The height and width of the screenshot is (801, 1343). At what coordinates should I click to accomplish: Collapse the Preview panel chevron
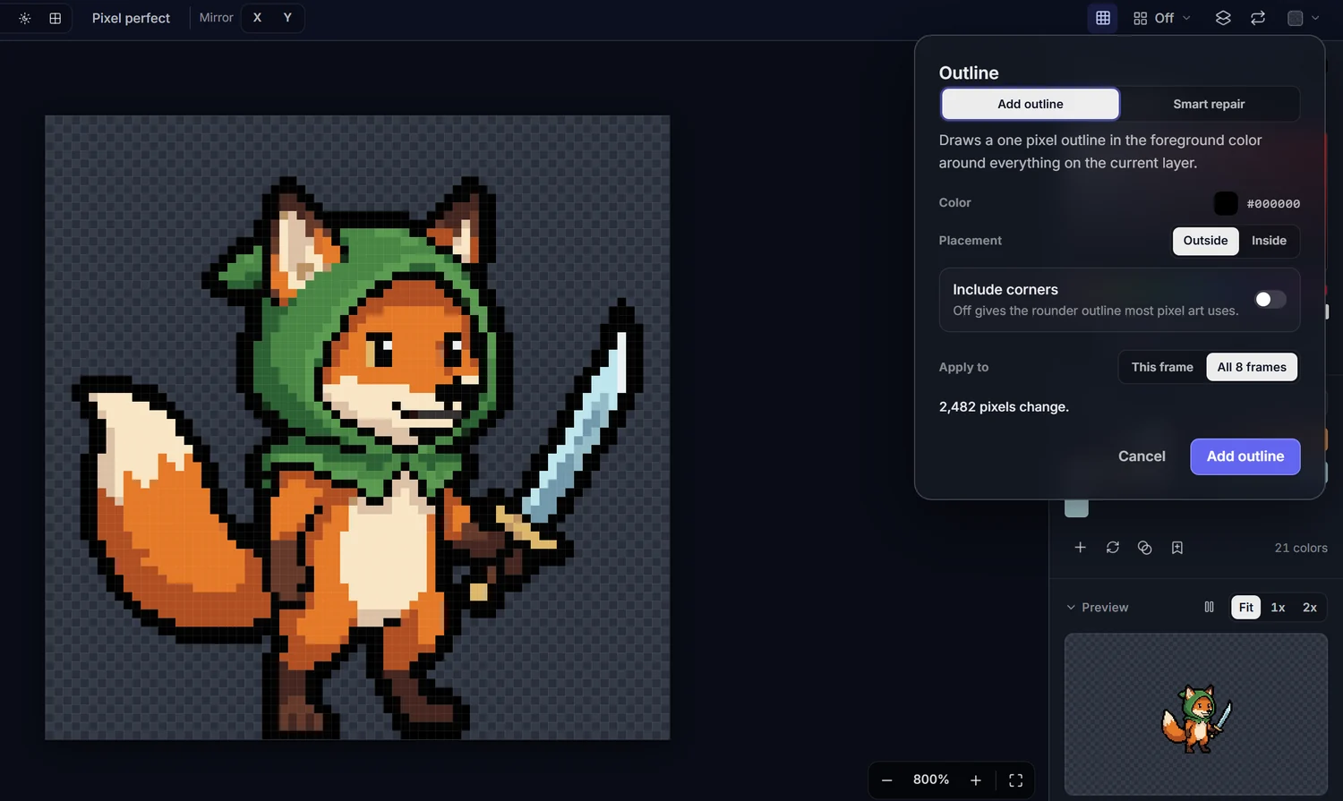coord(1071,608)
